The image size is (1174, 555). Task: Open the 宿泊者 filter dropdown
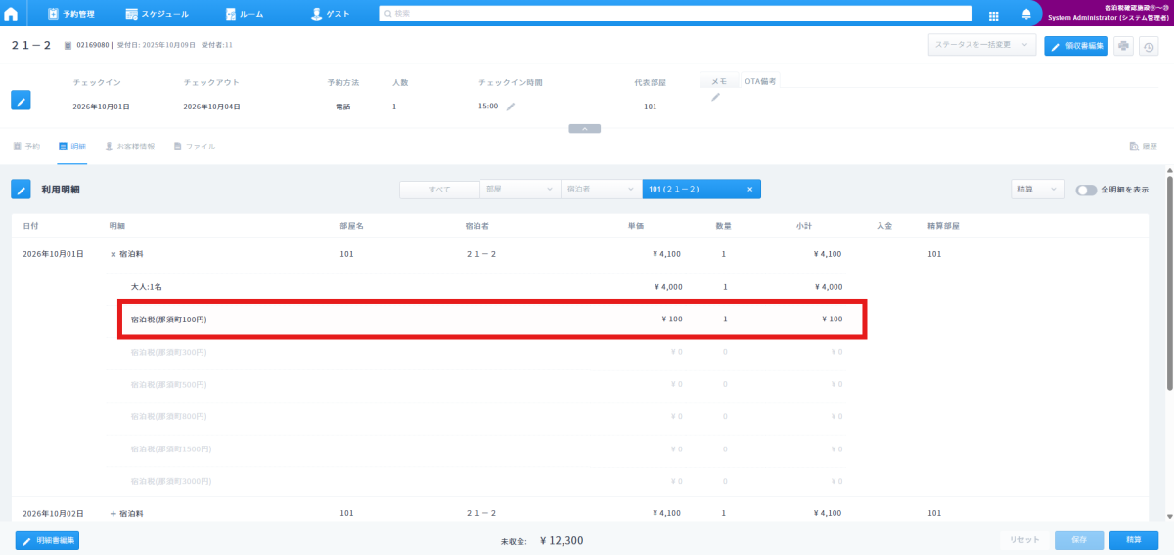(601, 190)
